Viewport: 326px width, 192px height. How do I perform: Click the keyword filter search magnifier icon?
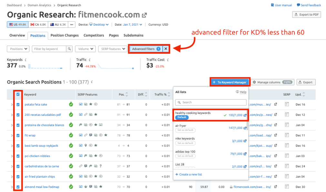point(69,49)
